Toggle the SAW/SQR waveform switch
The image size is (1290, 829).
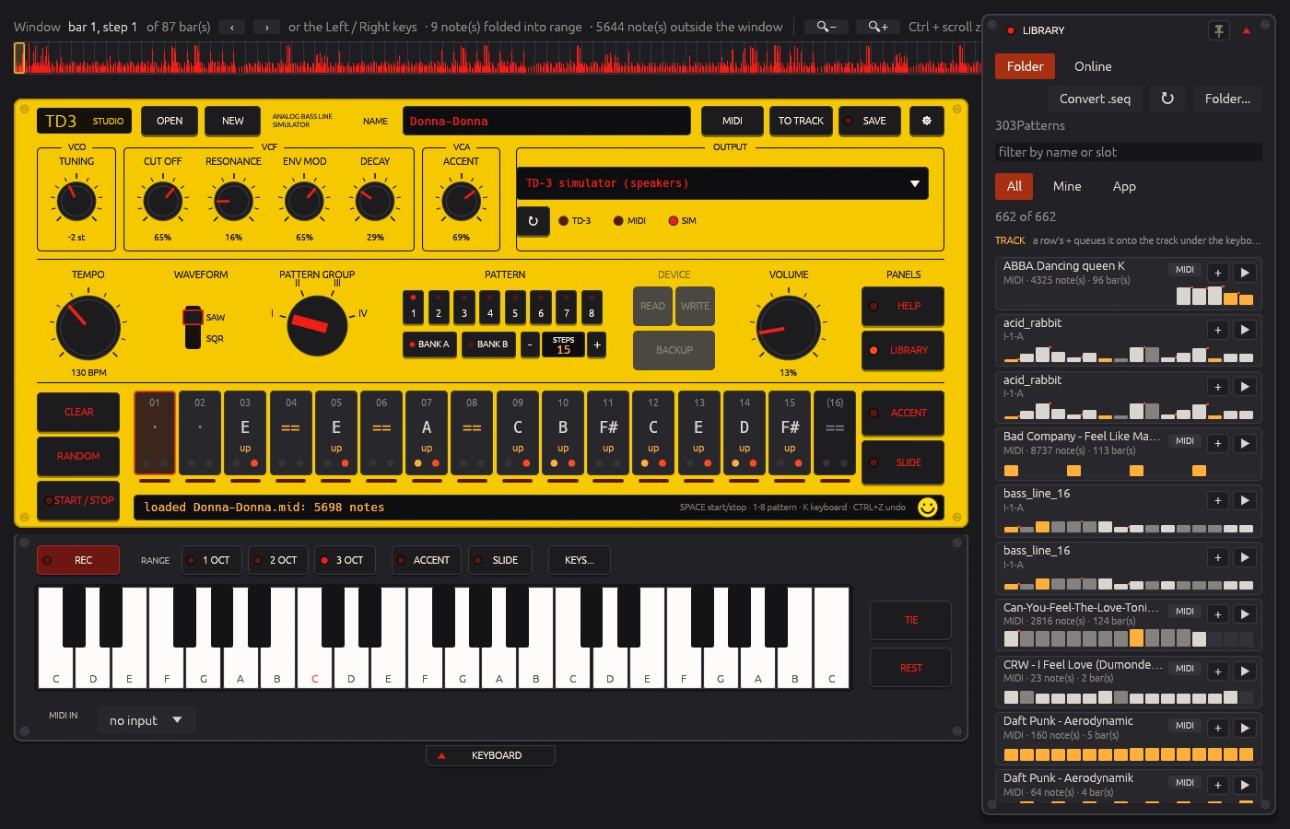[x=193, y=327]
